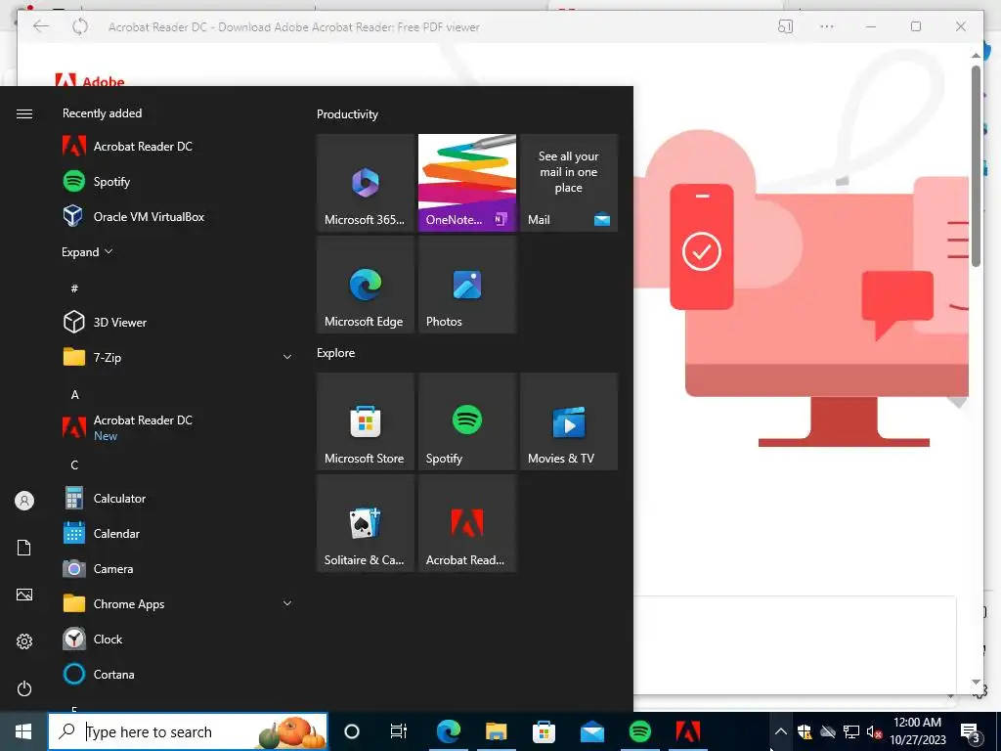
Task: Go back in Acrobat Reader web window
Action: click(x=41, y=26)
